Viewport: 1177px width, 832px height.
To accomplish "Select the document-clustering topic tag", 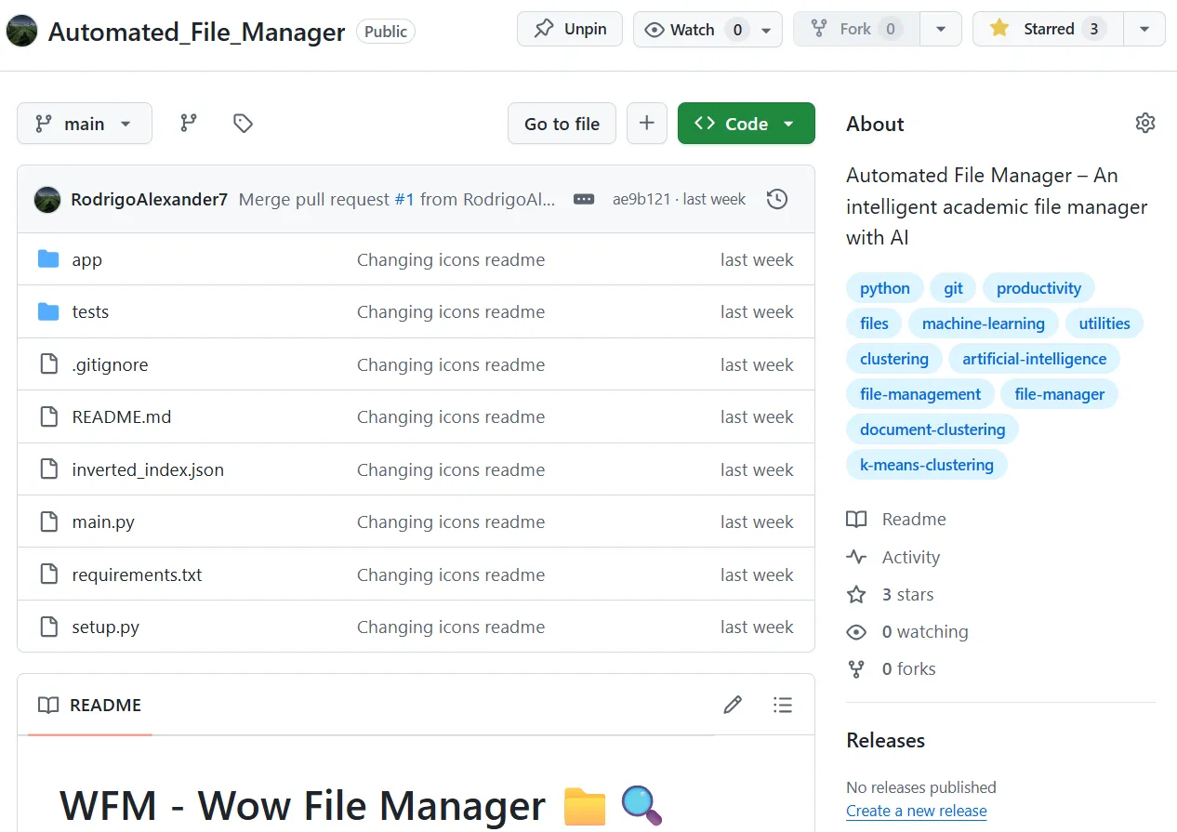I will 932,429.
